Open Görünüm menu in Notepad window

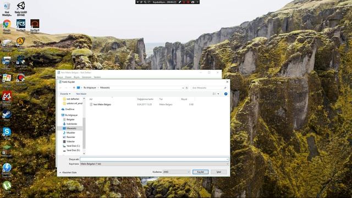[86, 77]
